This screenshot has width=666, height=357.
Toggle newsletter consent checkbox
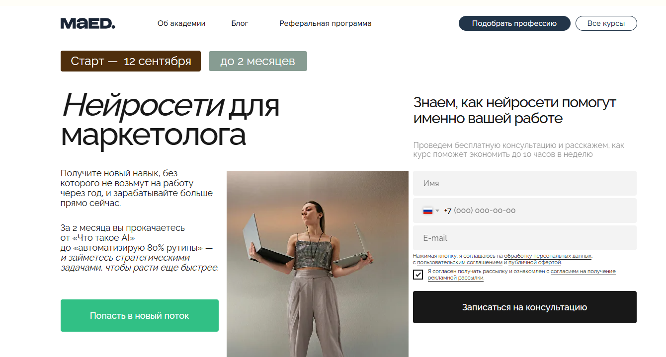click(x=418, y=275)
